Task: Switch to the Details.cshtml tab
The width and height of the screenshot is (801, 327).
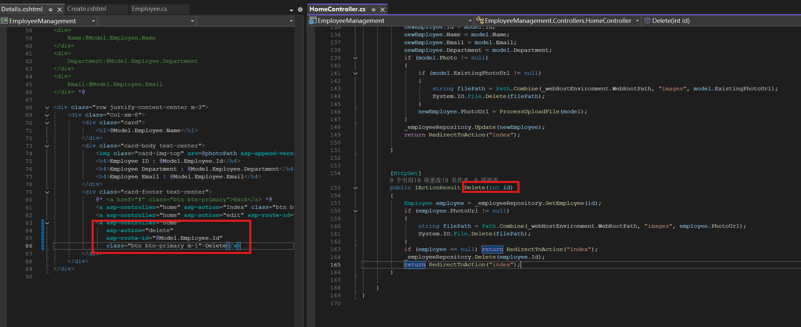Action: pyautogui.click(x=22, y=9)
